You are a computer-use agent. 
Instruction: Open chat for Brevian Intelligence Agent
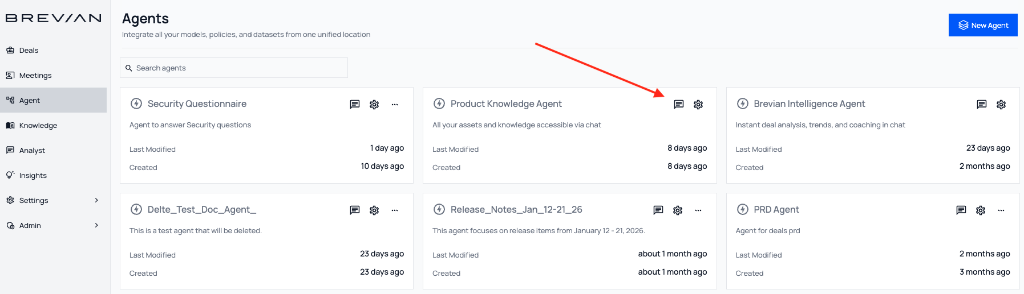[x=981, y=104]
